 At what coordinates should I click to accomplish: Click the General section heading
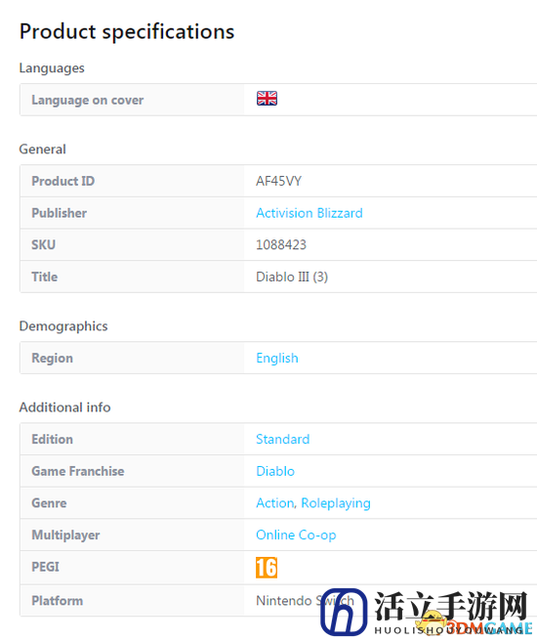42,150
